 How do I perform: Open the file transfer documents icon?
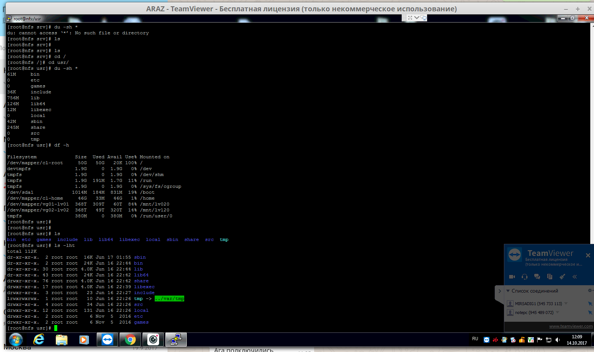point(550,277)
